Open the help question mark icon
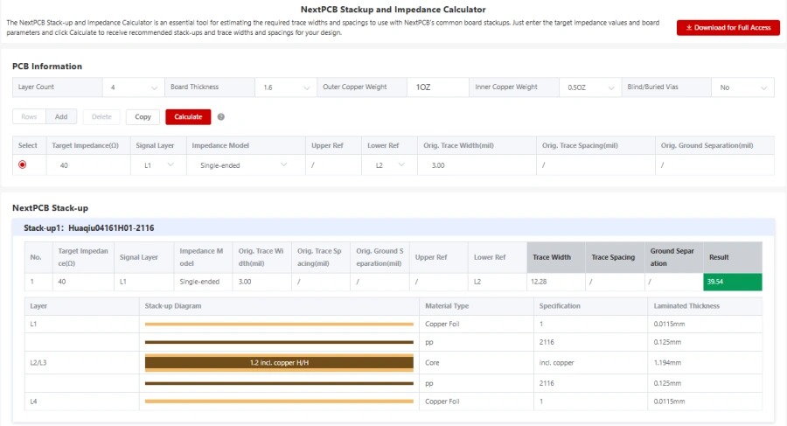Screen dimensions: 787x426 coord(221,116)
